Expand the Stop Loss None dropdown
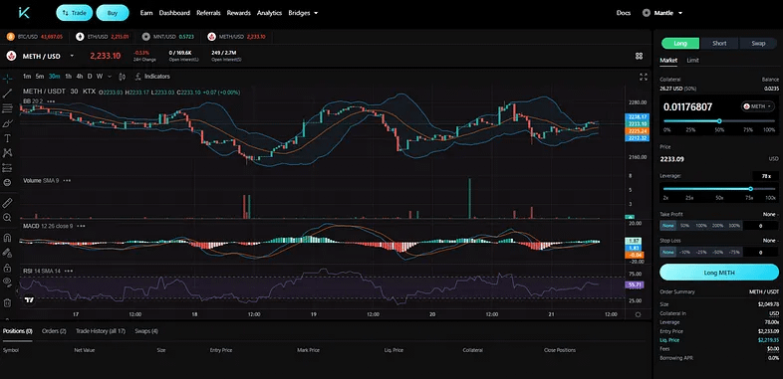 point(769,241)
